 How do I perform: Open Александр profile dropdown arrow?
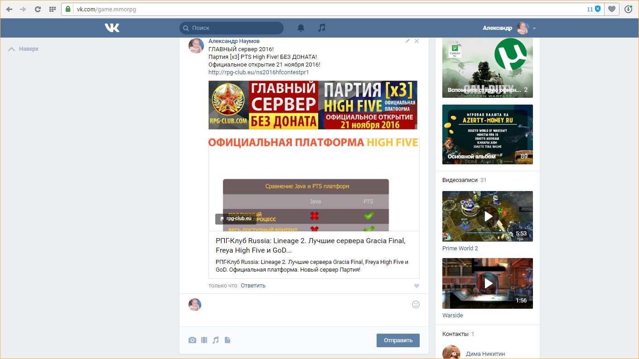point(534,28)
